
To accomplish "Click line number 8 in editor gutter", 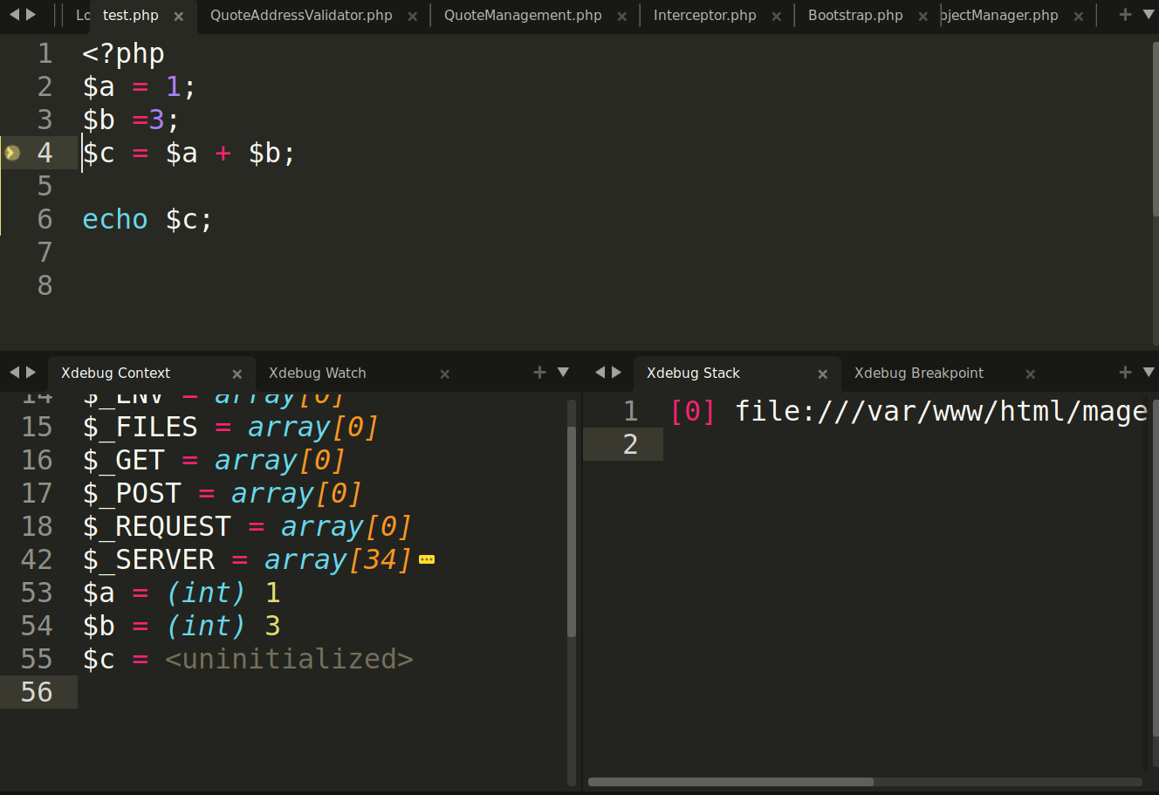I will 45,285.
